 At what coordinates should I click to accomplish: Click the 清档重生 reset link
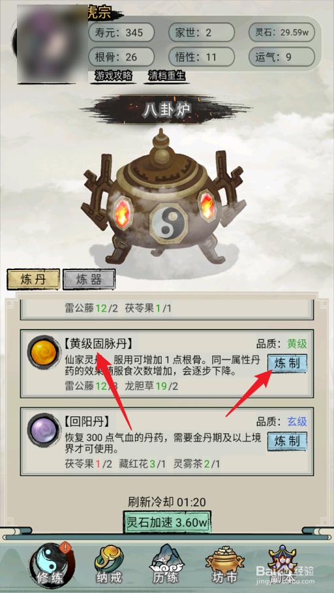[x=166, y=76]
